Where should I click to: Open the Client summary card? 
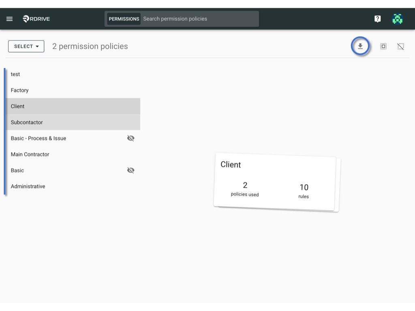pos(275,182)
